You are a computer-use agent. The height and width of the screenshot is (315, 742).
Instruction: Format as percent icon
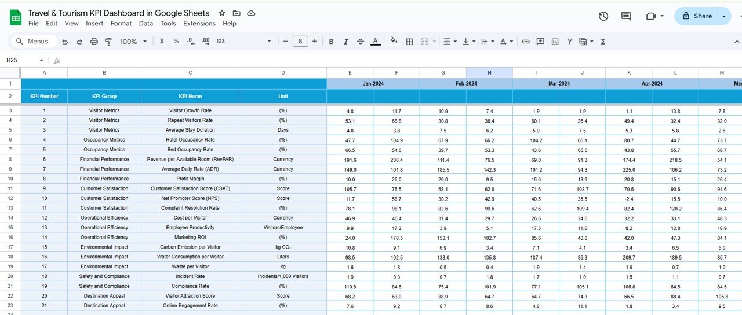tap(176, 42)
